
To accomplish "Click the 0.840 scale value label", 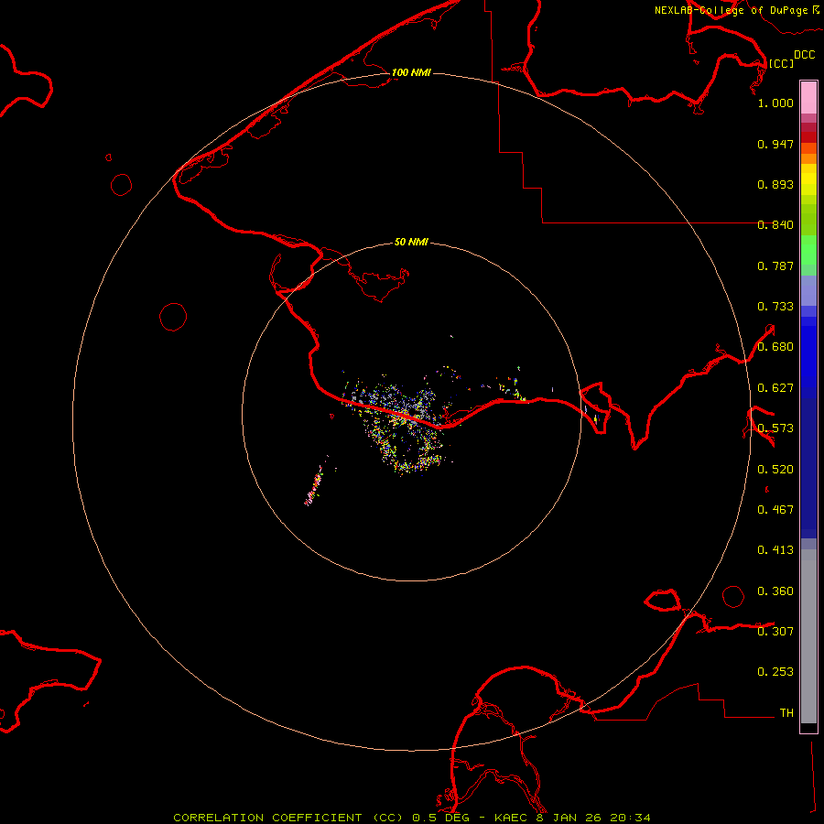I will (775, 225).
